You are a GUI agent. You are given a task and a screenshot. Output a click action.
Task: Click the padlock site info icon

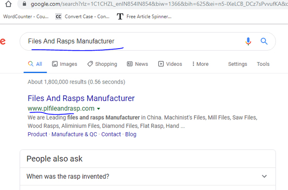tap(24, 4)
